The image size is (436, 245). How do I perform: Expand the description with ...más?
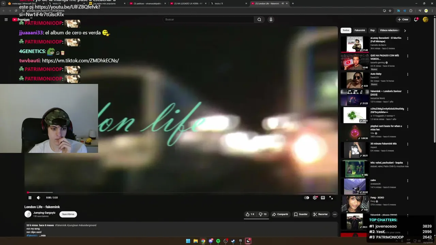[42, 235]
